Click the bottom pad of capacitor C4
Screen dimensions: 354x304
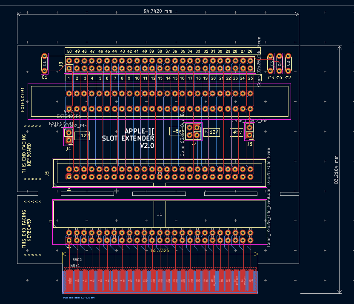click(x=279, y=71)
